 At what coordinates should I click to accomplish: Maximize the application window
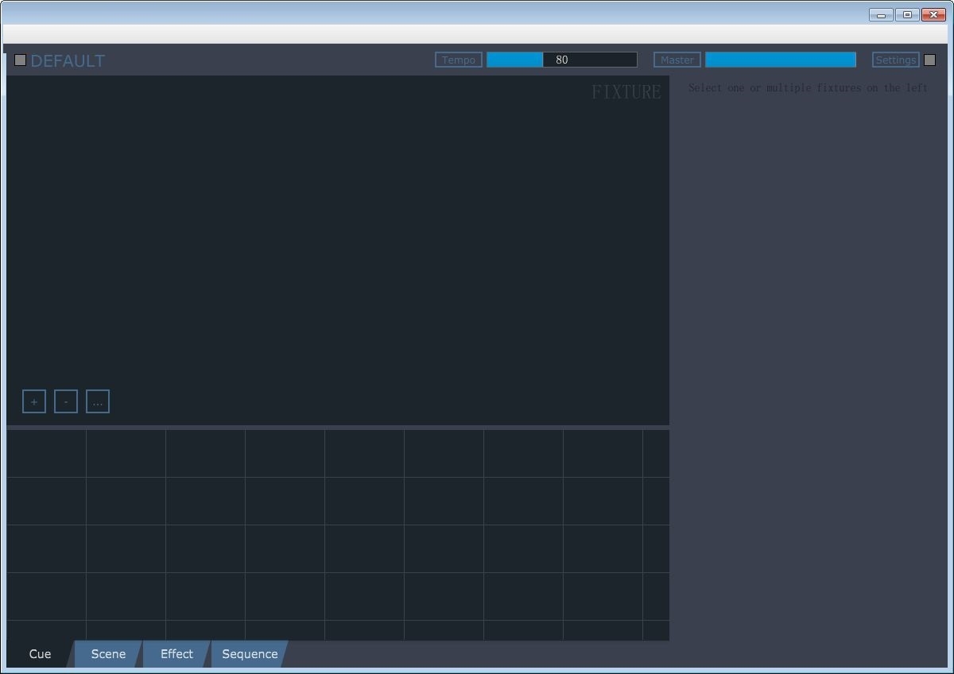907,14
